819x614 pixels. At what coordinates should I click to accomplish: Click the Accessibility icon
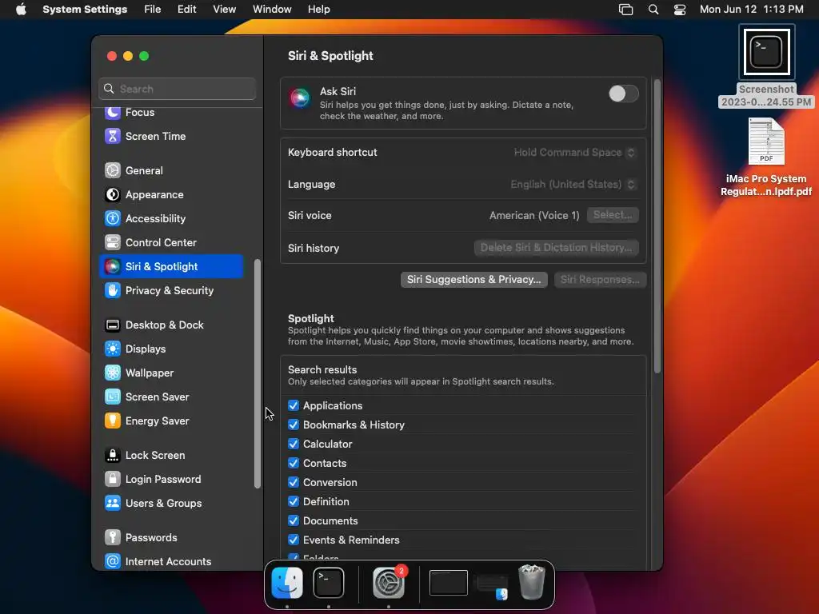112,219
